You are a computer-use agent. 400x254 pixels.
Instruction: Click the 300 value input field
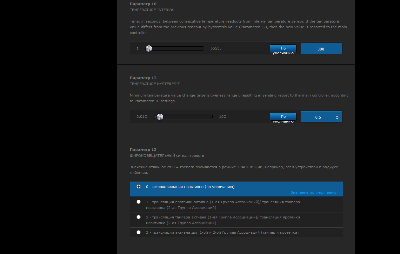[x=321, y=49]
